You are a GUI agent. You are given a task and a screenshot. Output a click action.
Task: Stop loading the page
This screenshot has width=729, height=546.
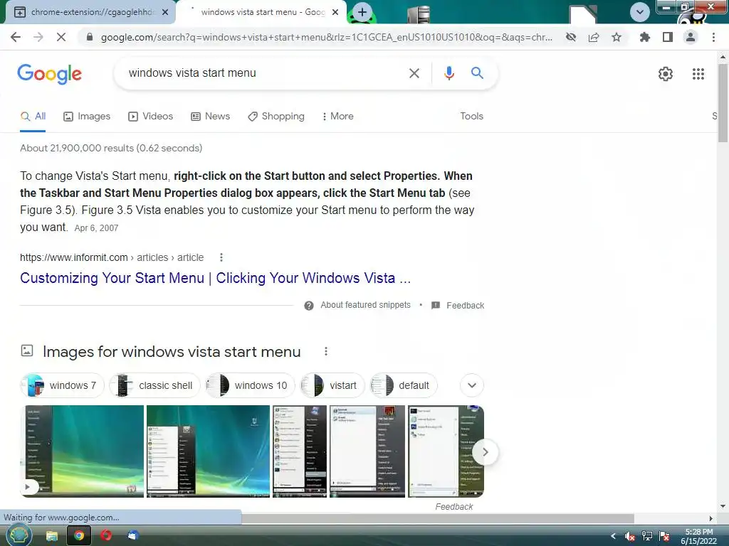click(61, 37)
